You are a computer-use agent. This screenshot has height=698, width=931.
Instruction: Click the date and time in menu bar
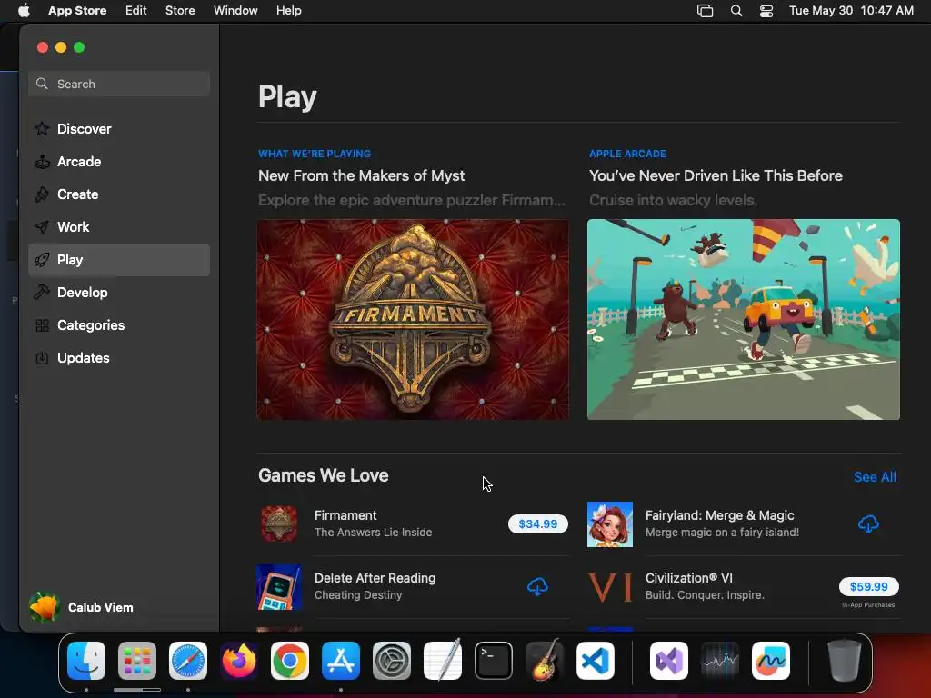[x=851, y=11]
